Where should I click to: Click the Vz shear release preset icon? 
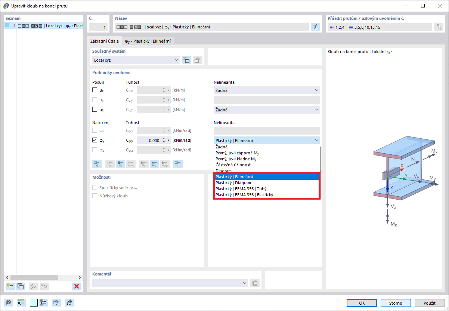point(120,164)
